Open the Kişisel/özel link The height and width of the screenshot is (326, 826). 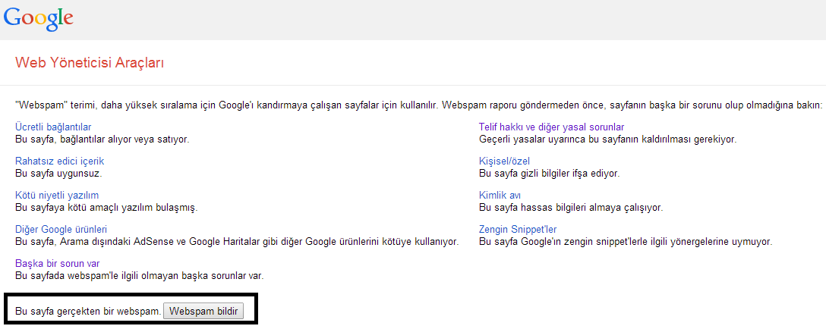coord(504,161)
